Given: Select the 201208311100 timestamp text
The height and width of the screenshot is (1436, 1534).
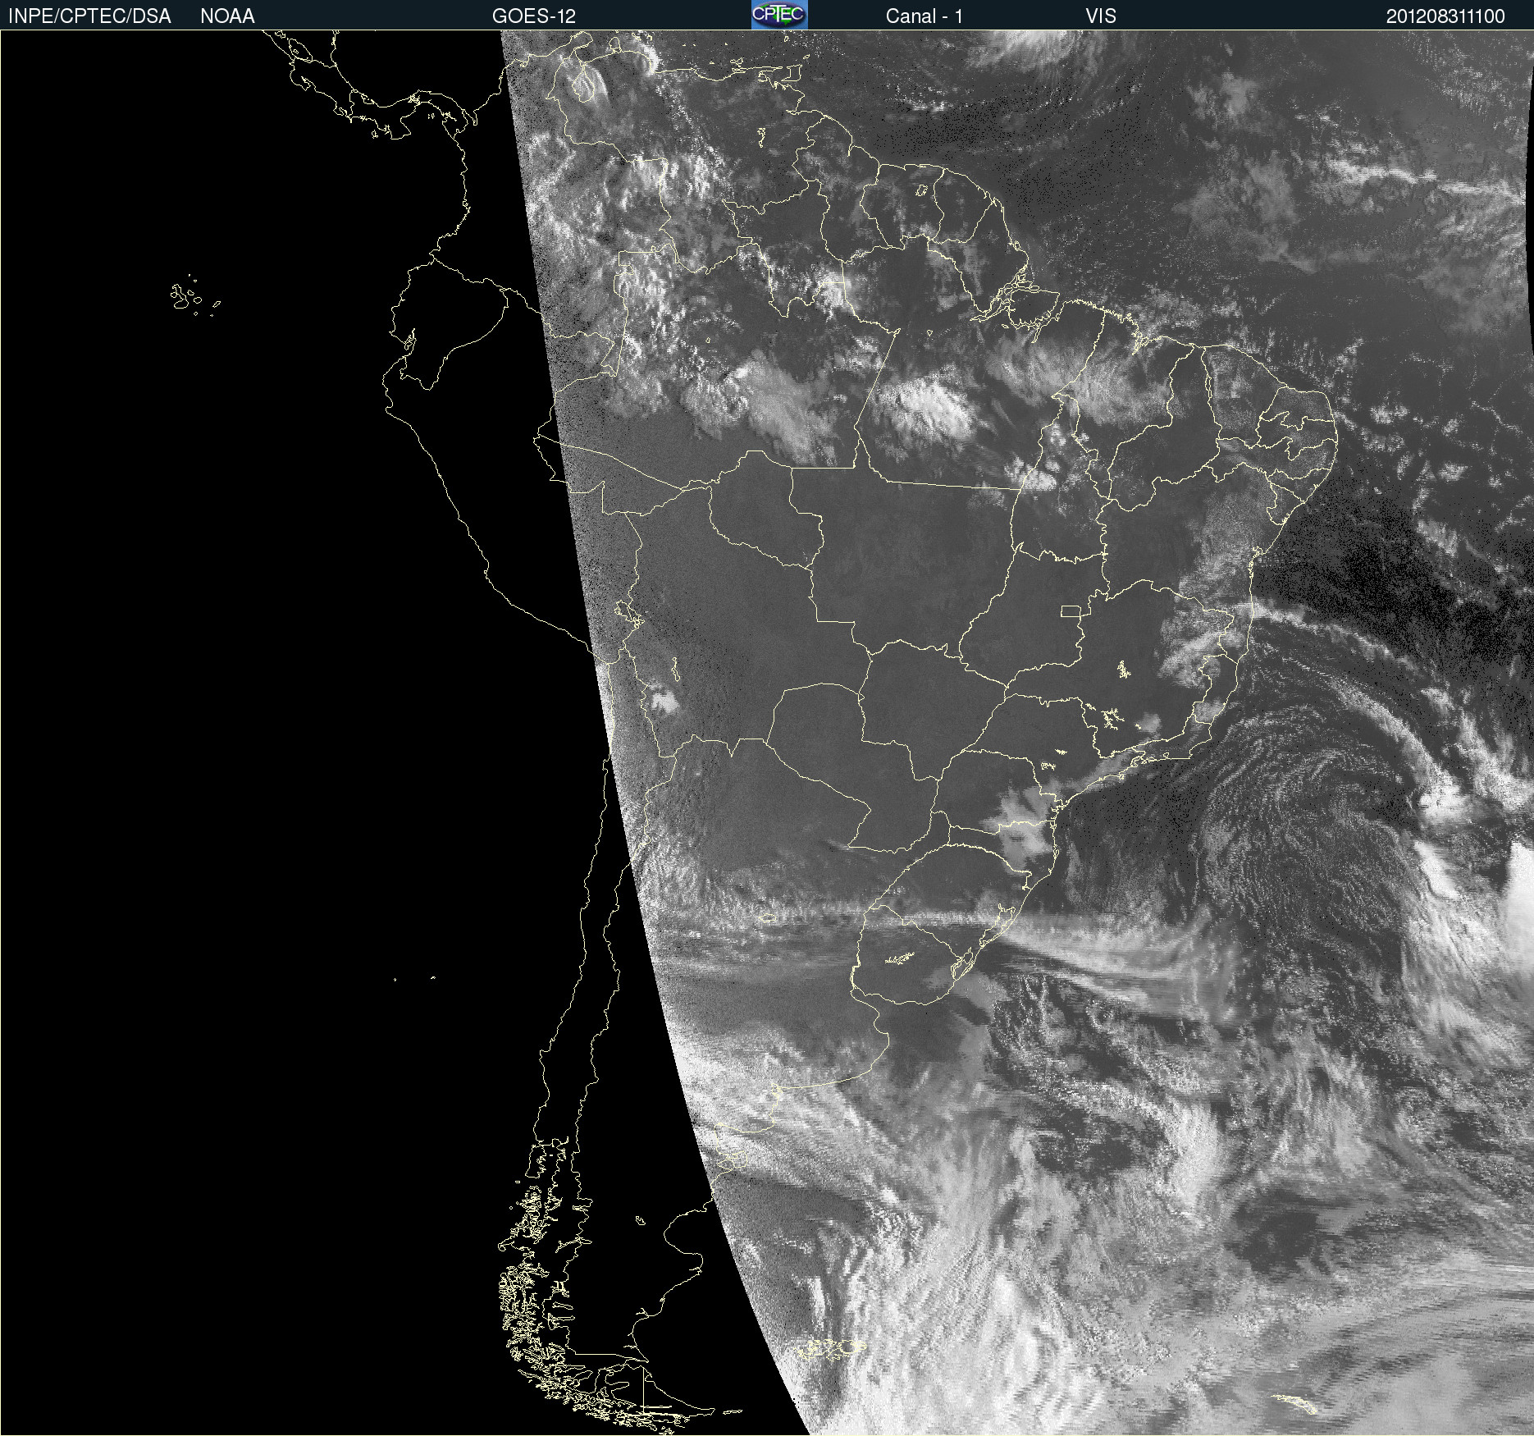Looking at the screenshot, I should (x=1445, y=16).
